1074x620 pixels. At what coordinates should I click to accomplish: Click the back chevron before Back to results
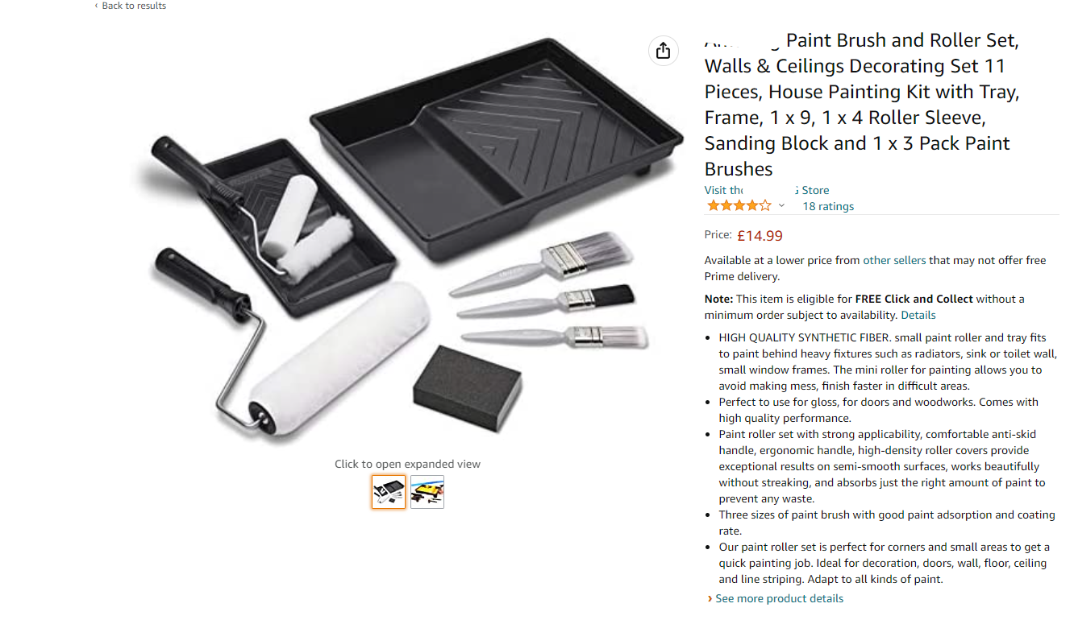[x=97, y=6]
